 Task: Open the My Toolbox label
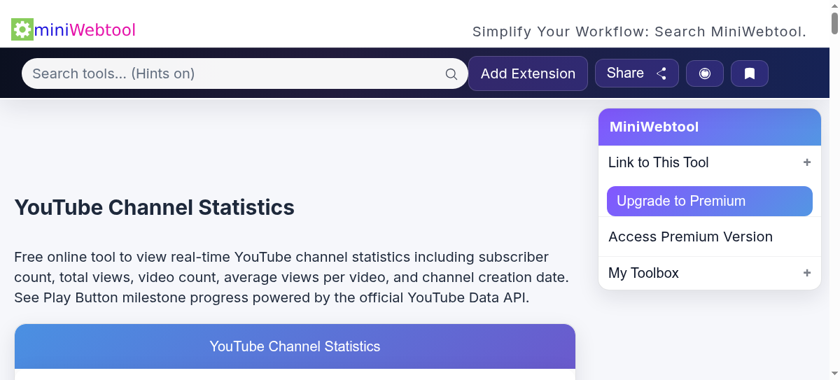tap(643, 273)
